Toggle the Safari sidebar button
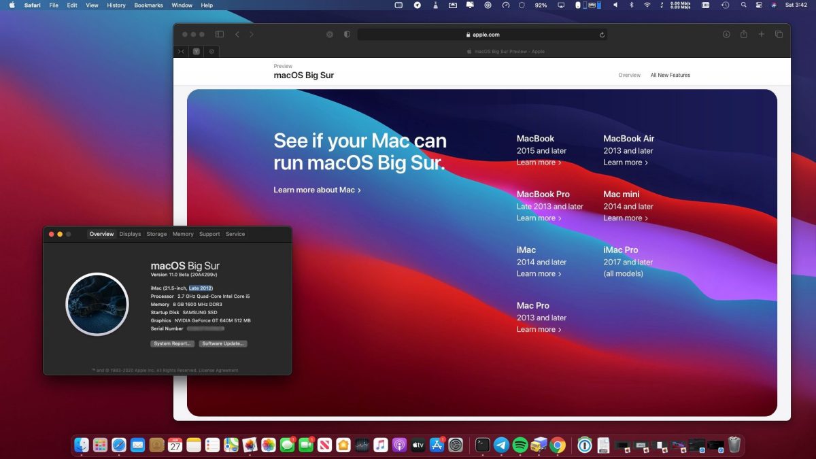Screen dimensions: 816x459 220,34
